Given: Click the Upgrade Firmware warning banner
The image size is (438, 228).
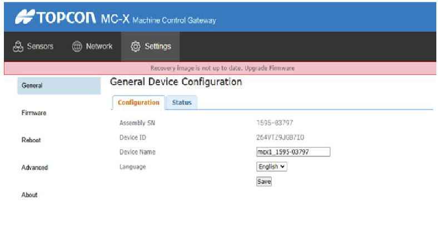Looking at the screenshot, I should (x=222, y=68).
